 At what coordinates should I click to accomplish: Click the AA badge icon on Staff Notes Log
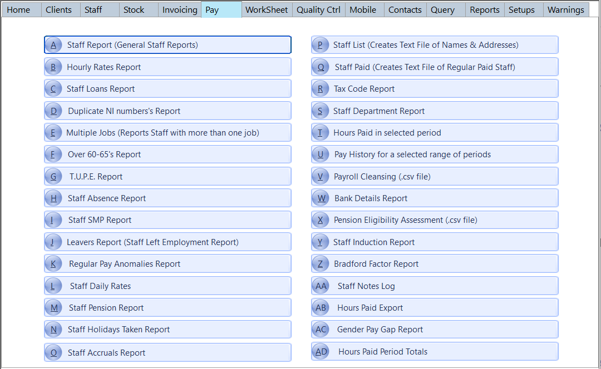tap(321, 286)
